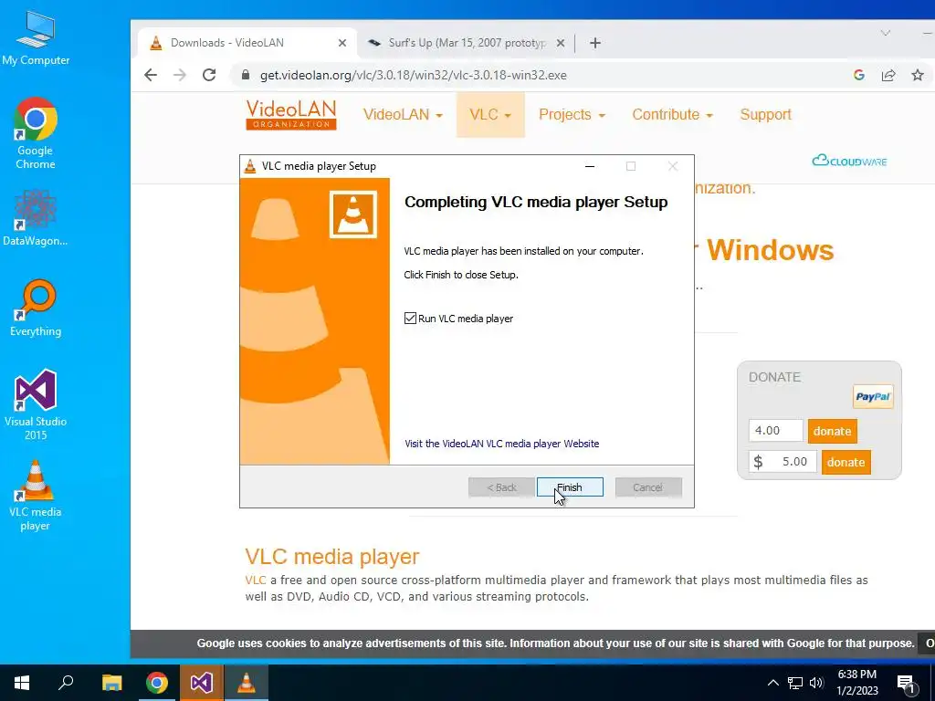Image resolution: width=935 pixels, height=701 pixels.
Task: Click the 4.00 donation amount field
Action: point(776,431)
